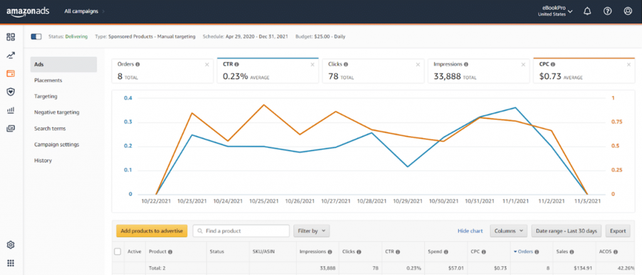Click the Export button

[x=618, y=231]
